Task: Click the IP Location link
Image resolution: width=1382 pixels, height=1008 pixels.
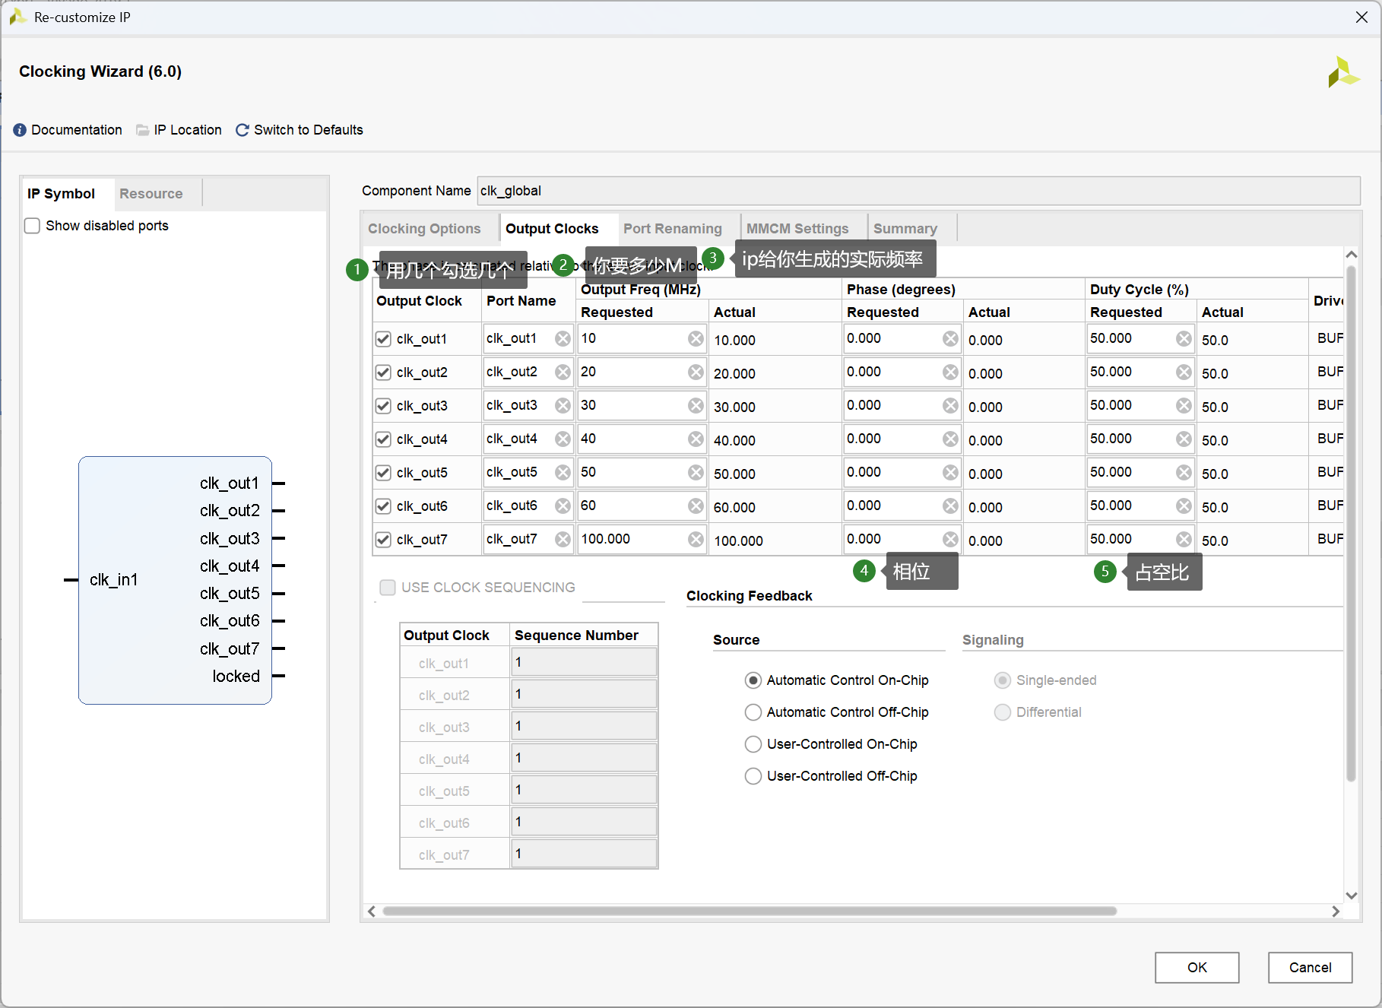Action: [188, 130]
